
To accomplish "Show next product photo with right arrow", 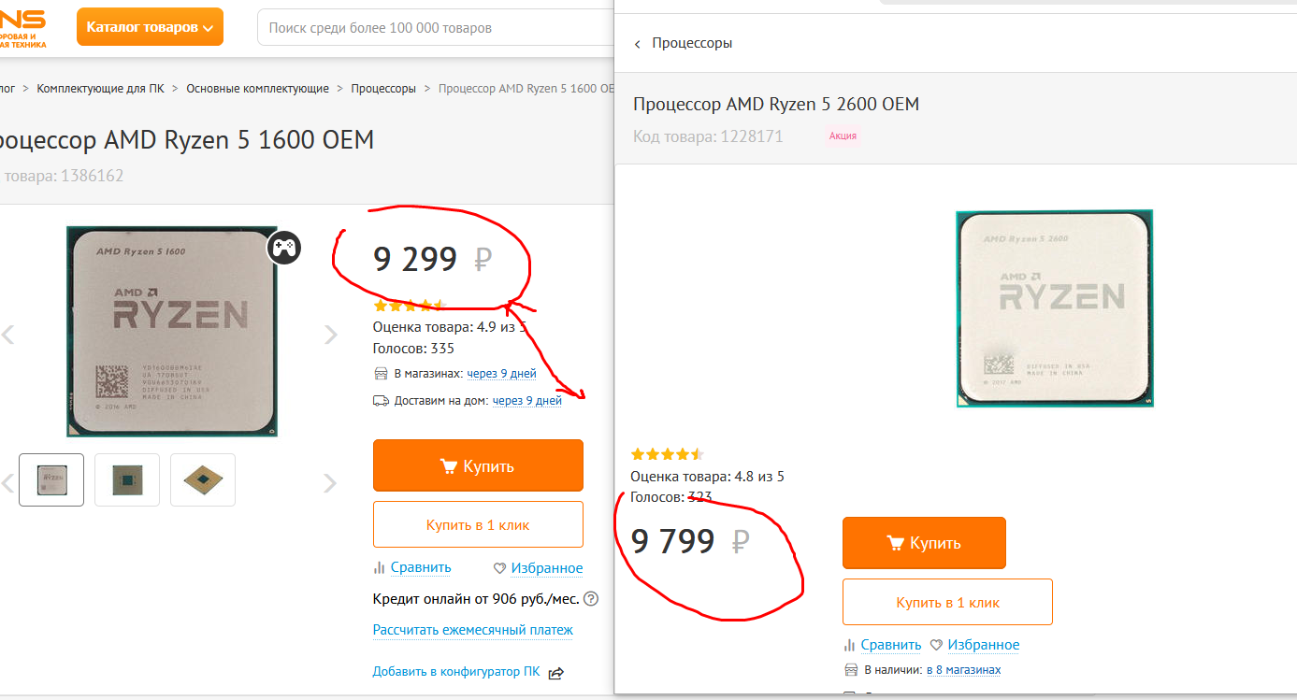I will 330,335.
